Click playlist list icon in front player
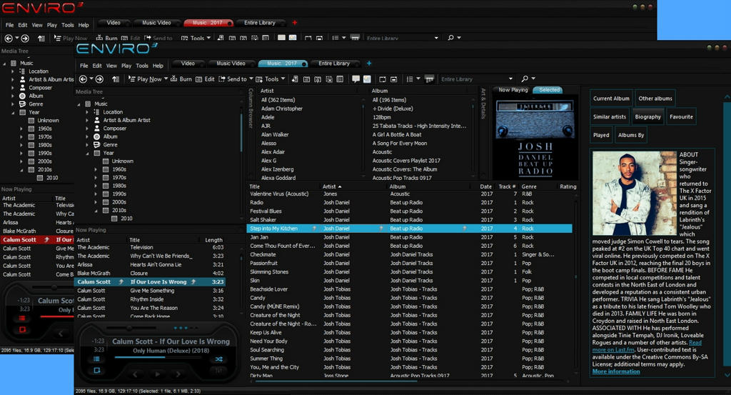Screen dimensions: 731x395 point(96,359)
